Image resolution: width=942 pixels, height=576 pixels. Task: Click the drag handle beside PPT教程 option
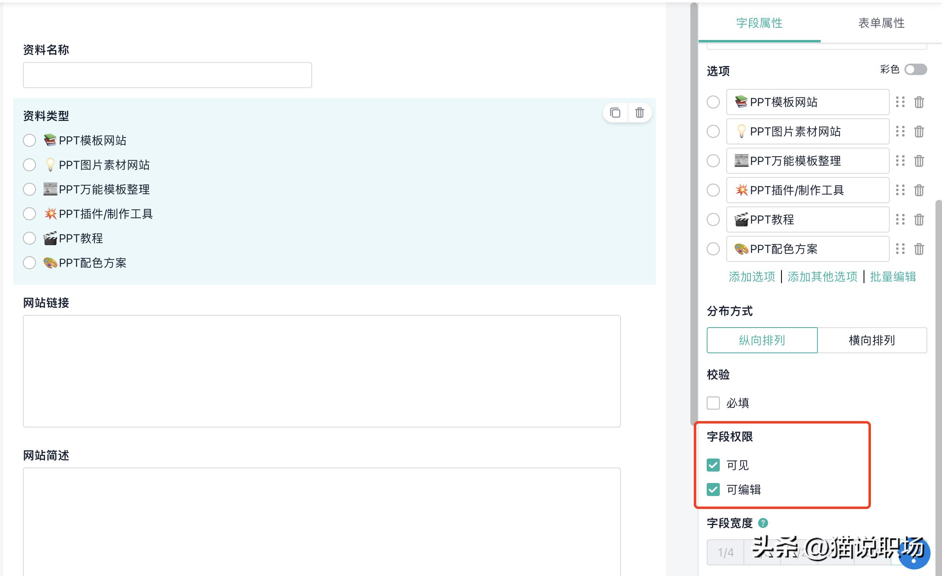click(900, 219)
